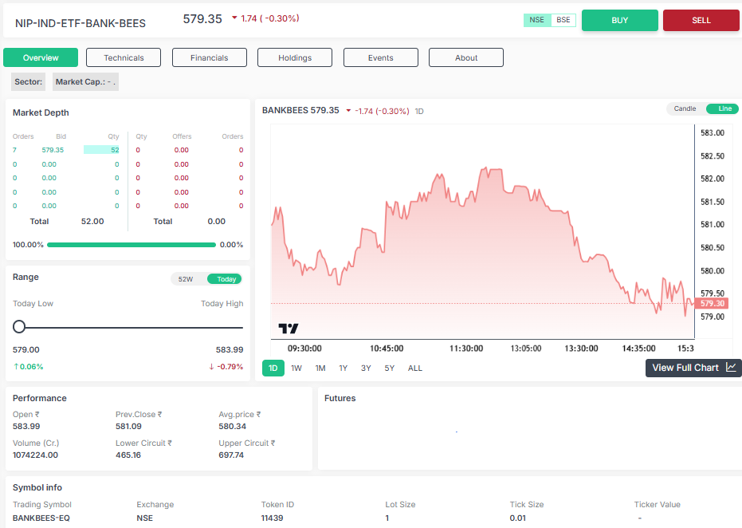
Task: Click the 579.30 current price label on chart axis
Action: [711, 303]
